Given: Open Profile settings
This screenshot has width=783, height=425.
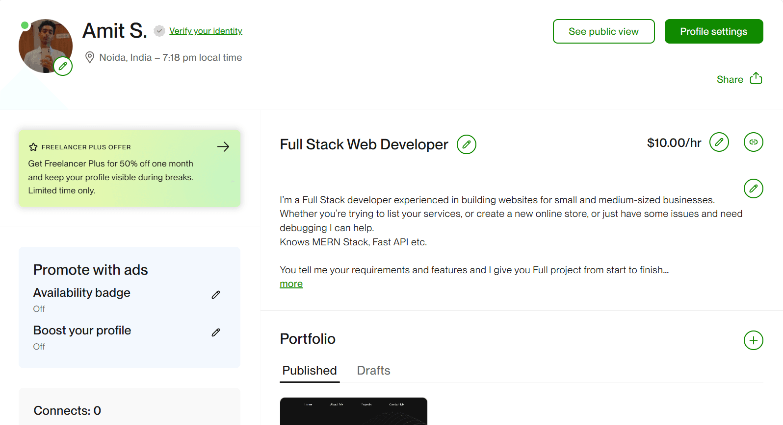Looking at the screenshot, I should click(x=713, y=31).
